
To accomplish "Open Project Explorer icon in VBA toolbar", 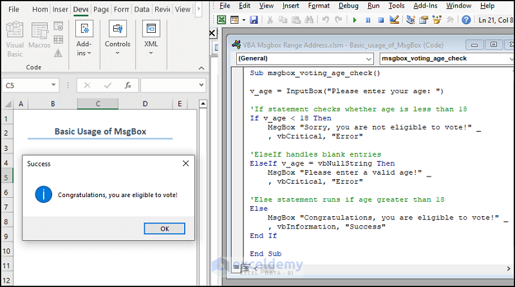I will click(x=410, y=20).
